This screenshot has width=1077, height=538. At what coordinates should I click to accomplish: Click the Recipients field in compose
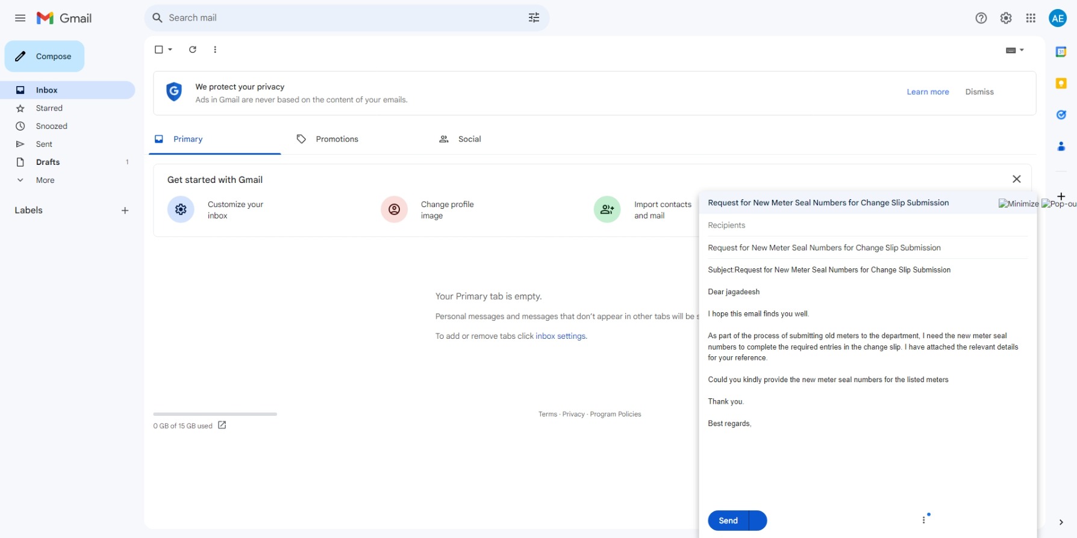tap(867, 225)
